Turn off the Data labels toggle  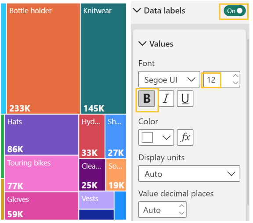tap(235, 11)
